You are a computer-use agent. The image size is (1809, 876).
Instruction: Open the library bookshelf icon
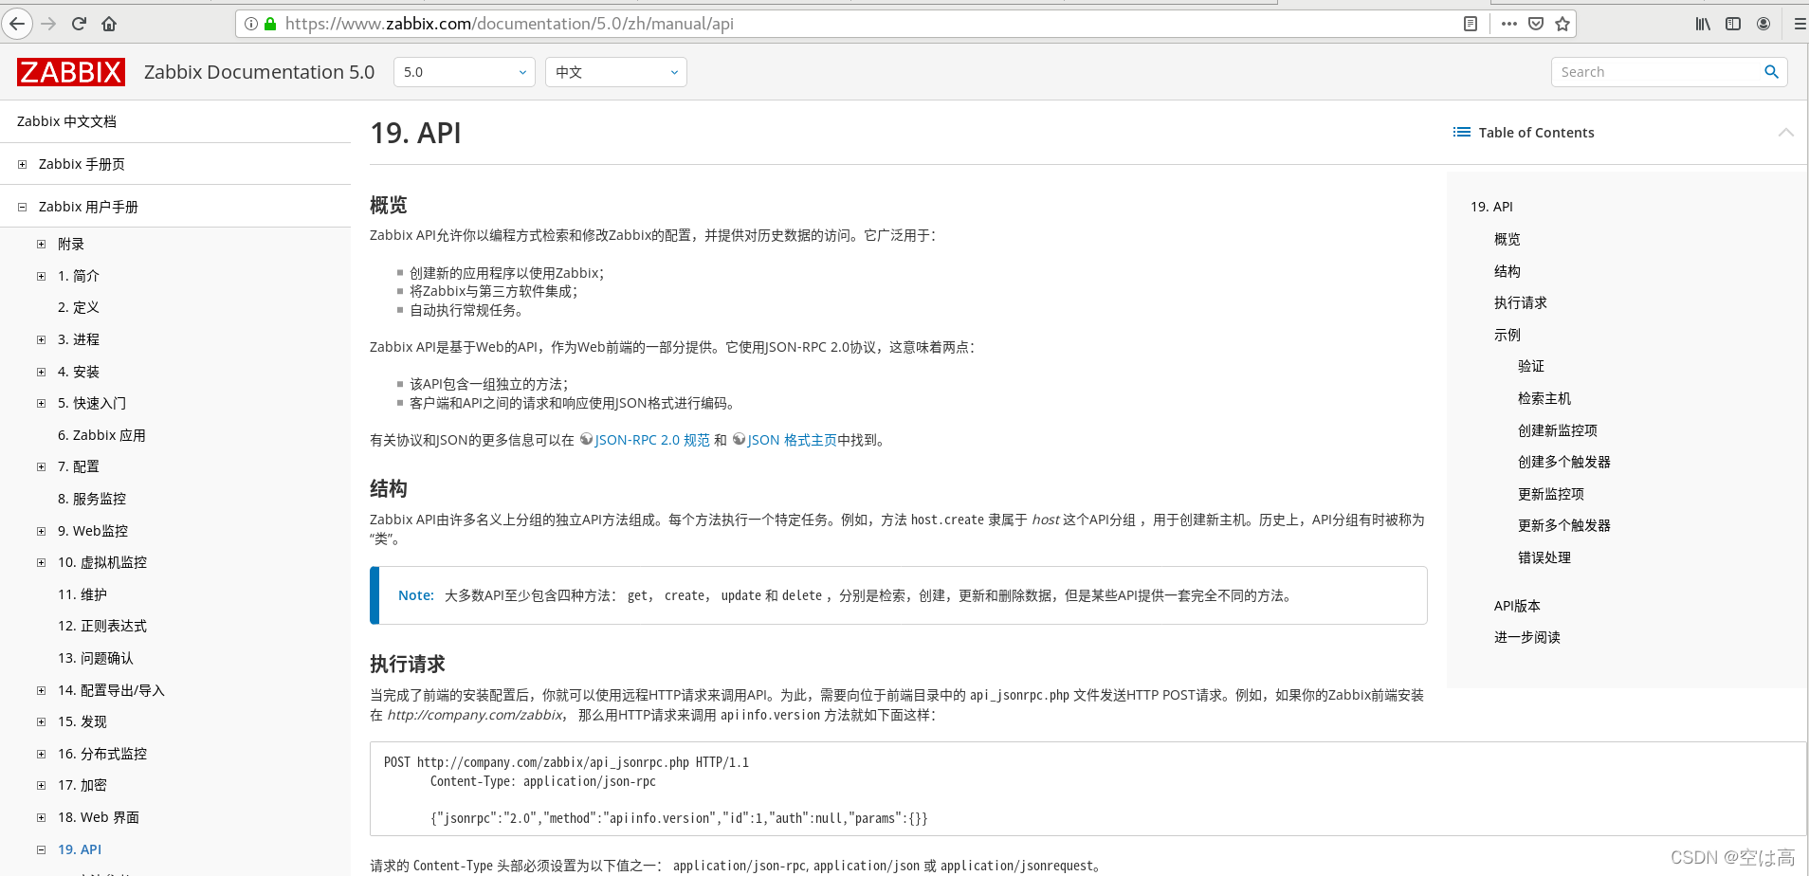(x=1703, y=24)
